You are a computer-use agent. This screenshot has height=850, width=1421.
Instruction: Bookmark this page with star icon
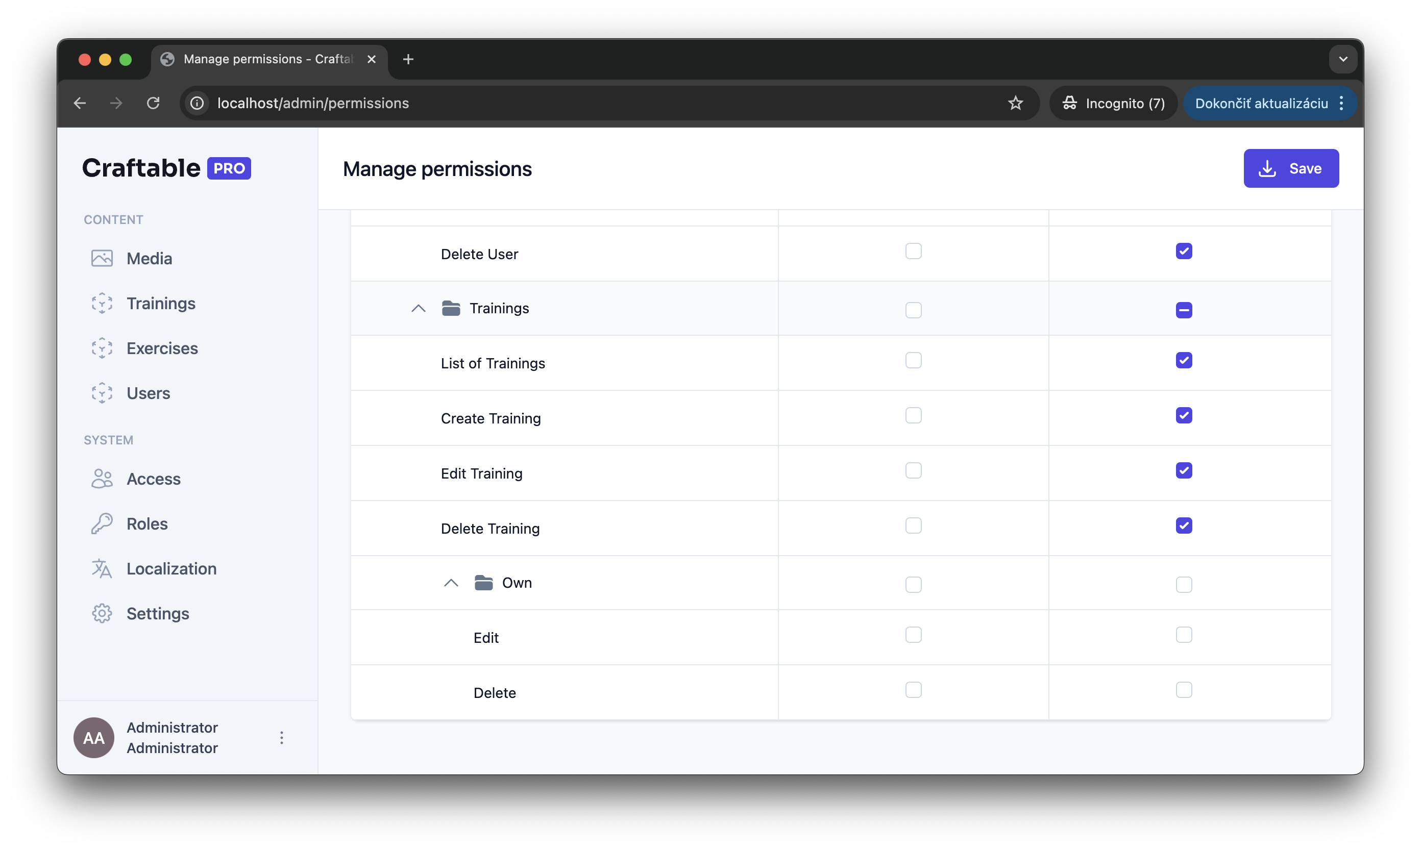(1015, 103)
